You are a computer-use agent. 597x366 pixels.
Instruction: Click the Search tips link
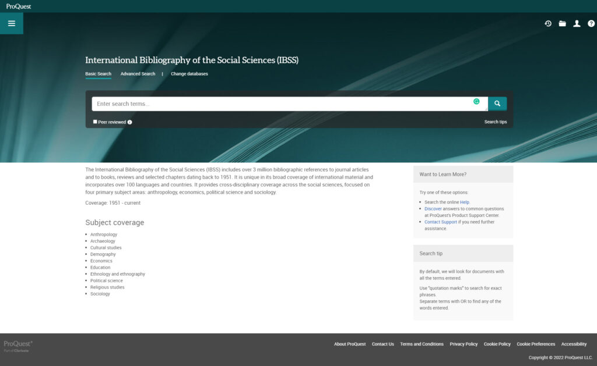(496, 122)
